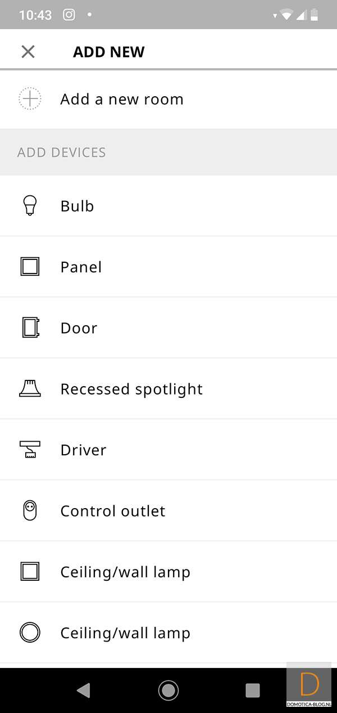Tap the light bulb icon
Viewport: 337px width, 713px height.
coord(29,205)
